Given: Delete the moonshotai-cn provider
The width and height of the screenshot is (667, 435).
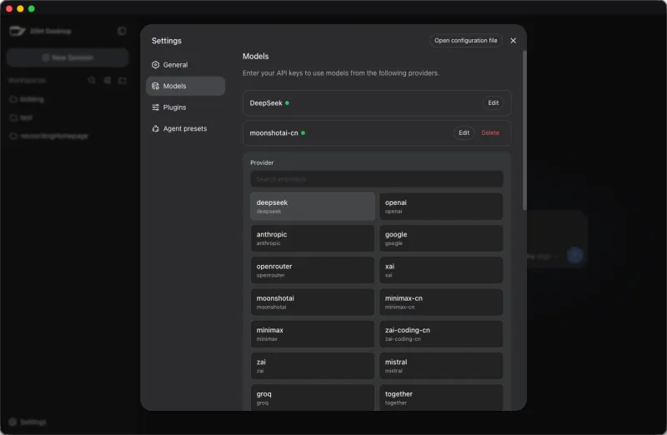Looking at the screenshot, I should 490,132.
